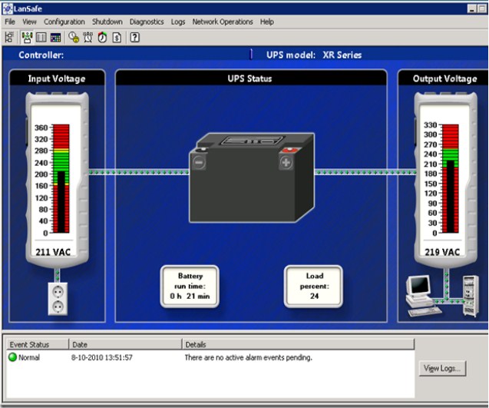Click the red and green timer toolbar icon
This screenshot has height=408, width=489.
click(x=101, y=37)
